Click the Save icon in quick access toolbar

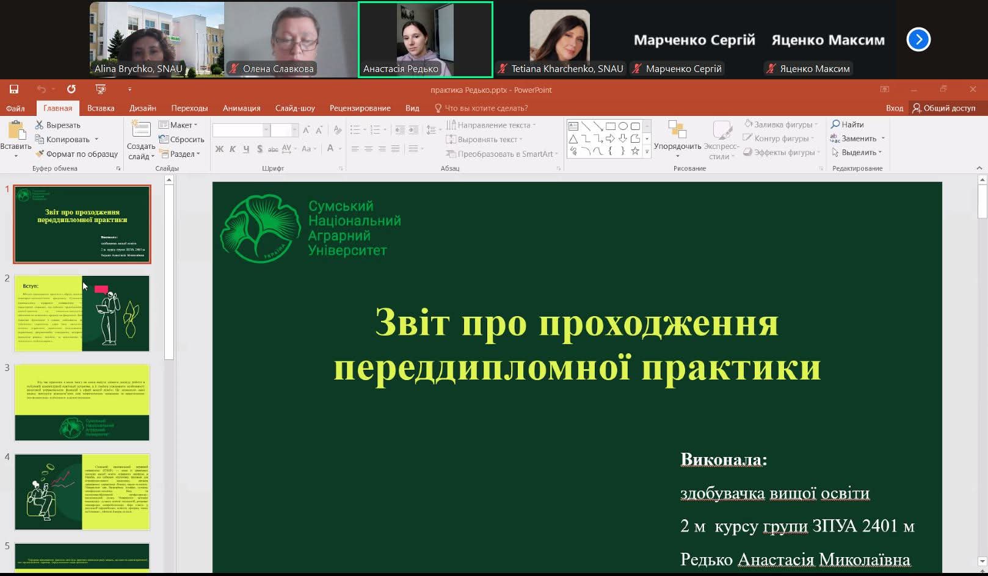[14, 90]
